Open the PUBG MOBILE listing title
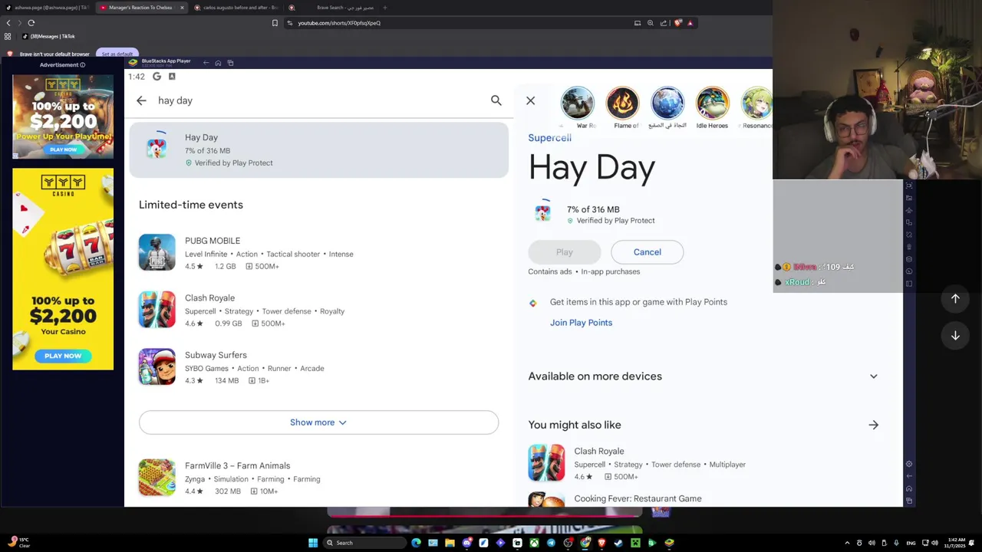This screenshot has width=982, height=552. click(x=213, y=241)
